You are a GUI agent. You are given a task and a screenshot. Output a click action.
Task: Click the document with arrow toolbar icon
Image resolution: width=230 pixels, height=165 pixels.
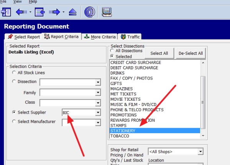tap(40, 12)
